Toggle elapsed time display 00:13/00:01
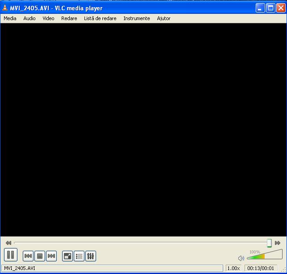This screenshot has height=274, width=287. (x=261, y=268)
